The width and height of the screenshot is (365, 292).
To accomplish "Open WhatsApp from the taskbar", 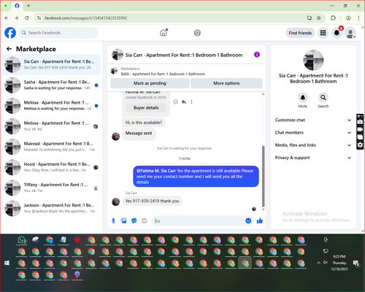I will point(22,240).
